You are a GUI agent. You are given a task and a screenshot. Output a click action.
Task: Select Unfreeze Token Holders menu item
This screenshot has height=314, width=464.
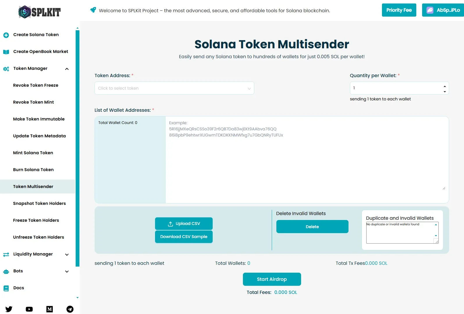point(38,237)
